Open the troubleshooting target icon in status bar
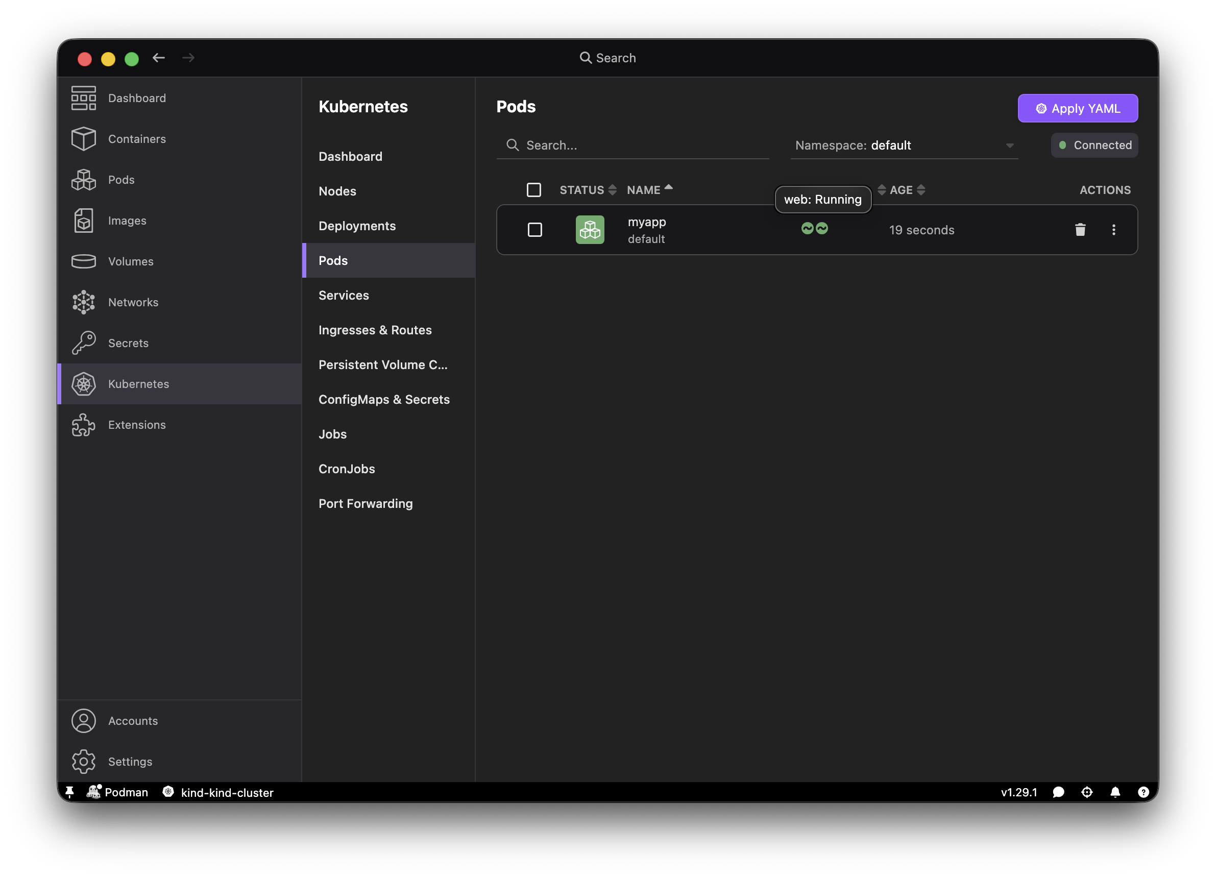The height and width of the screenshot is (878, 1216). 1086,792
